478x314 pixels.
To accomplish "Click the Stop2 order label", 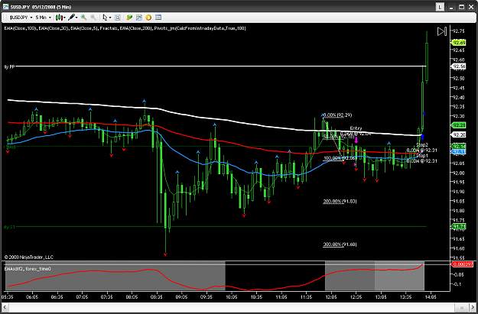I will tap(422, 145).
